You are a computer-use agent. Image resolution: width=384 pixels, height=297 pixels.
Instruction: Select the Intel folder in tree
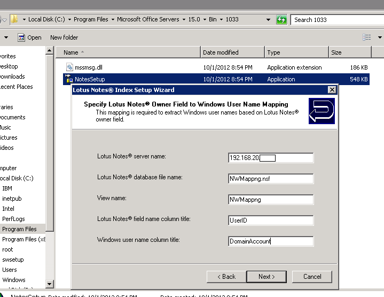[x=8, y=209]
